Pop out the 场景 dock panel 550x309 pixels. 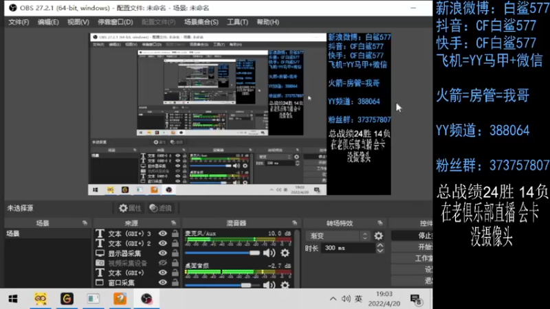(x=85, y=222)
